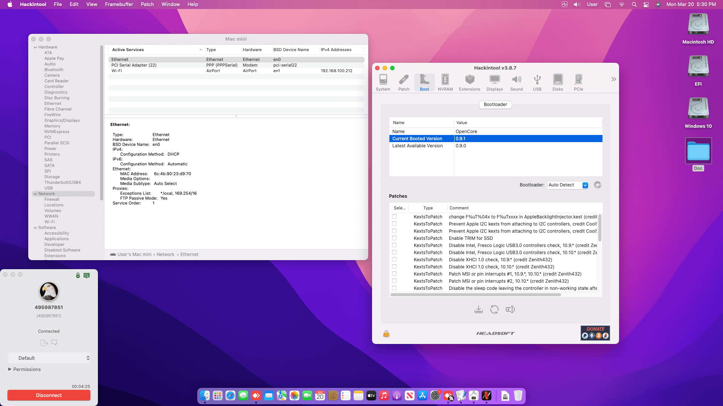The width and height of the screenshot is (723, 406).
Task: Click the DONATE button
Action: (595, 333)
